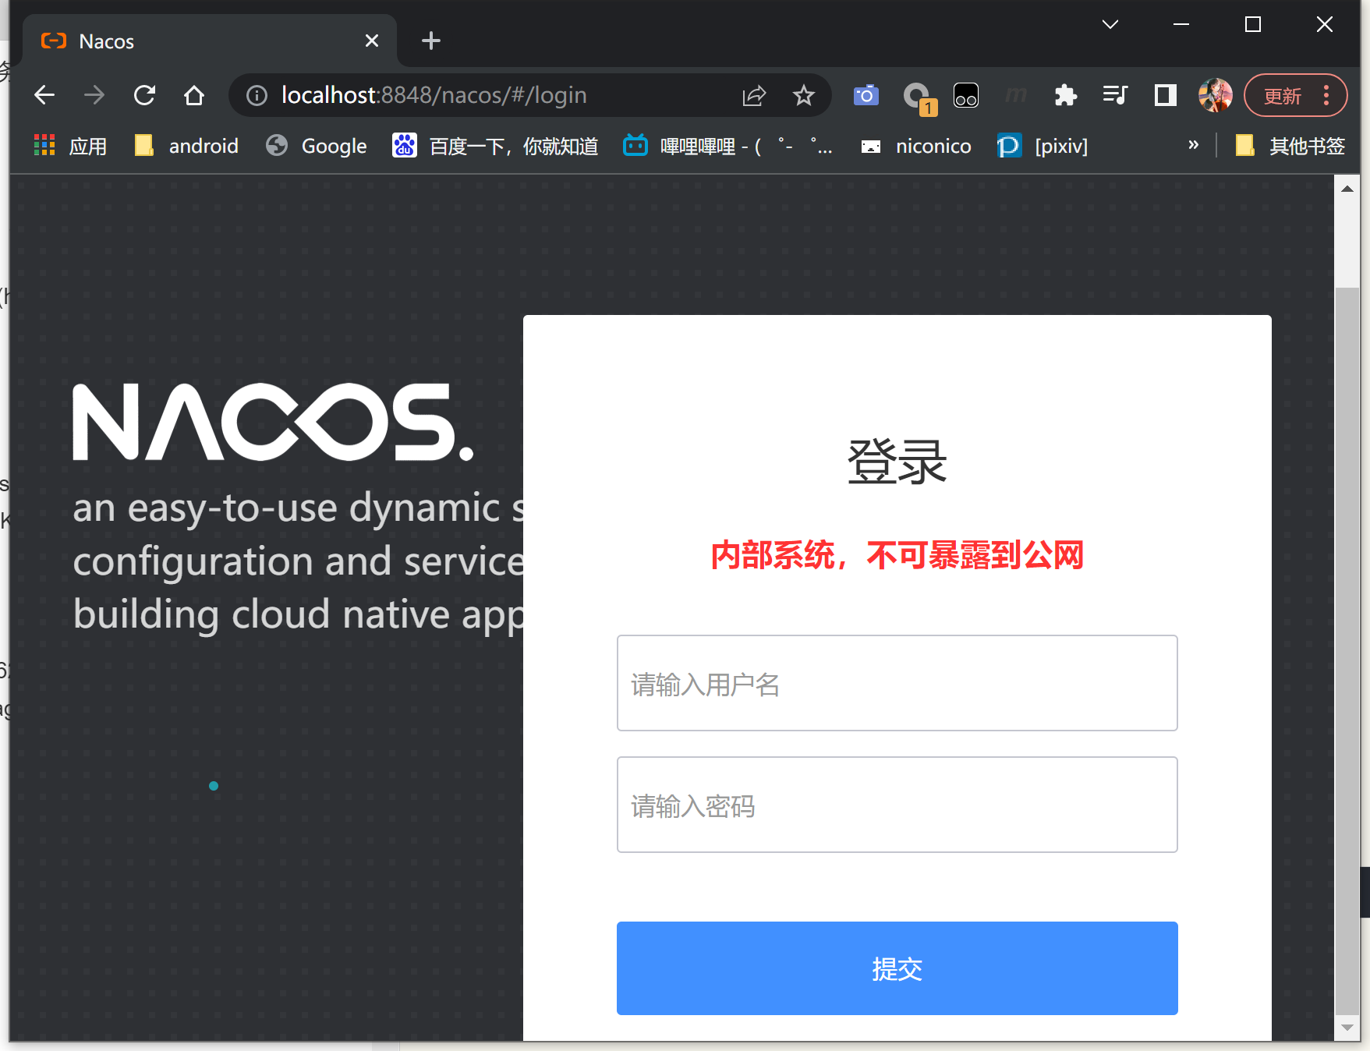Screen dimensions: 1370x1051
Task: Reload the Nacos login page
Action: click(144, 95)
